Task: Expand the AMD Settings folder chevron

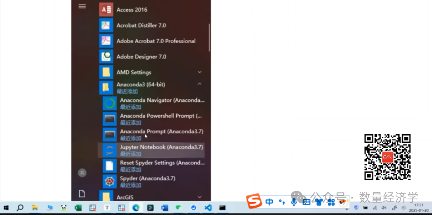Action: [199, 72]
